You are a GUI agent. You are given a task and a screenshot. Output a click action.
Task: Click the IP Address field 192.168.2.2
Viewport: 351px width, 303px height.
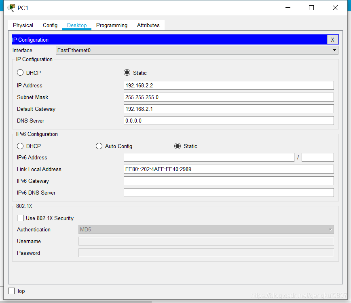228,85
